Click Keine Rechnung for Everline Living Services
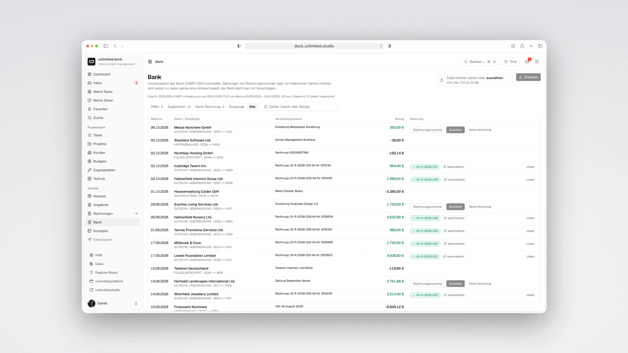Image resolution: width=628 pixels, height=353 pixels. (480, 207)
